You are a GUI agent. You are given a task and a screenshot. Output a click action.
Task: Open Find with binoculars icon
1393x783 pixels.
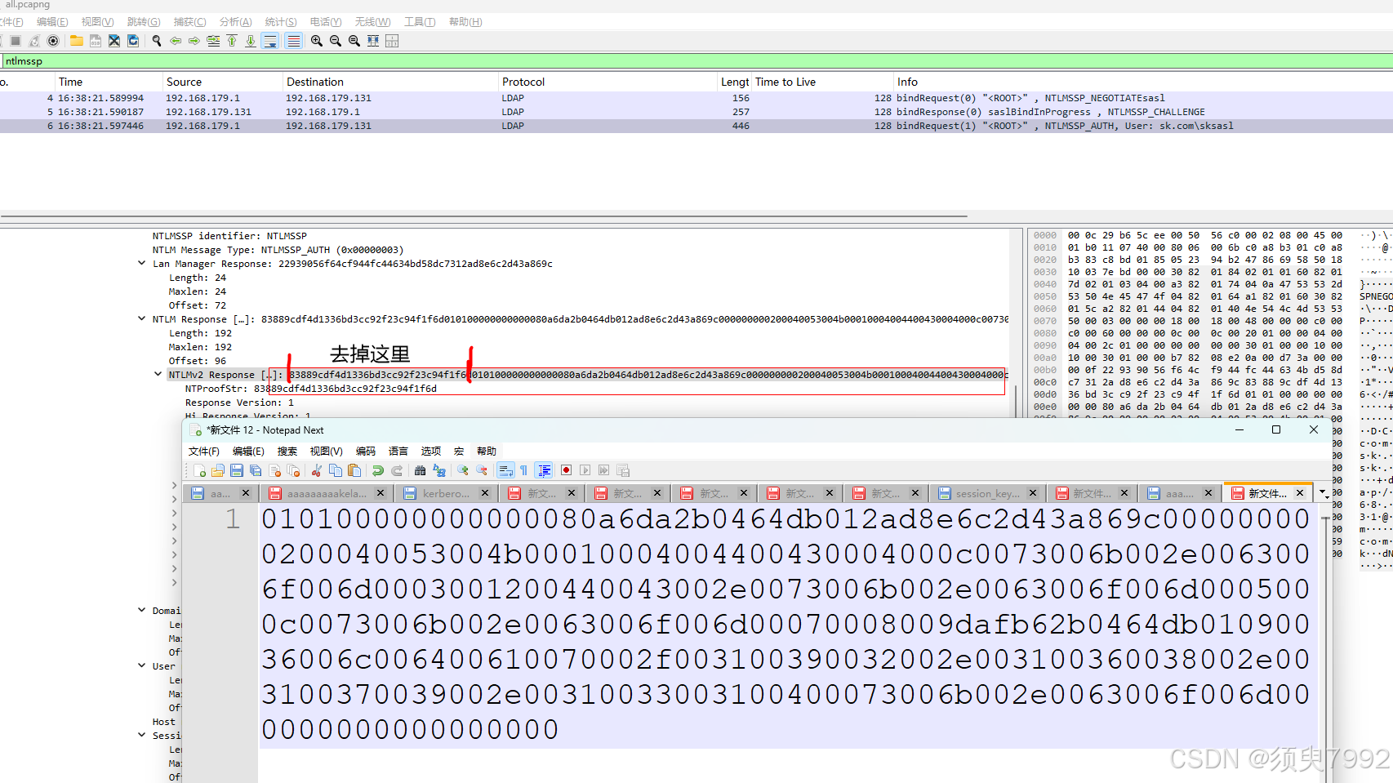pos(421,470)
